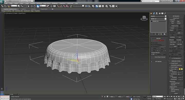Screen dimensions: 185x100
Task: Toggle Full Interactivity checkbox
Action: coord(172,58)
